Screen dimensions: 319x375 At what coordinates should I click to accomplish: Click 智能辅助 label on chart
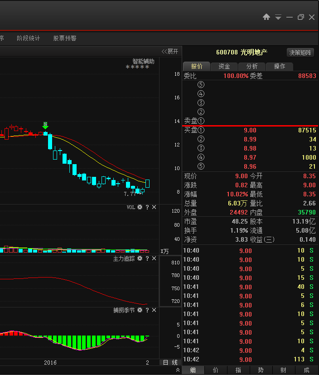click(143, 61)
